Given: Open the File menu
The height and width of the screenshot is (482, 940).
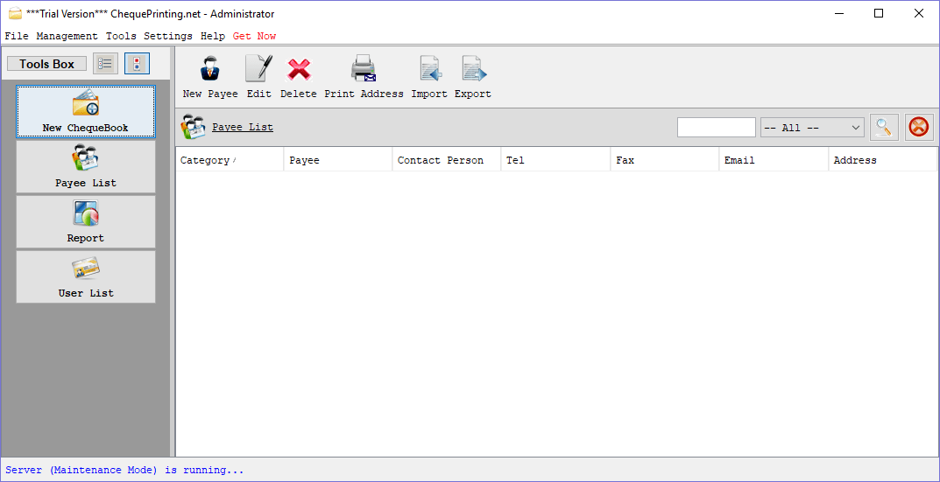Looking at the screenshot, I should click(17, 36).
